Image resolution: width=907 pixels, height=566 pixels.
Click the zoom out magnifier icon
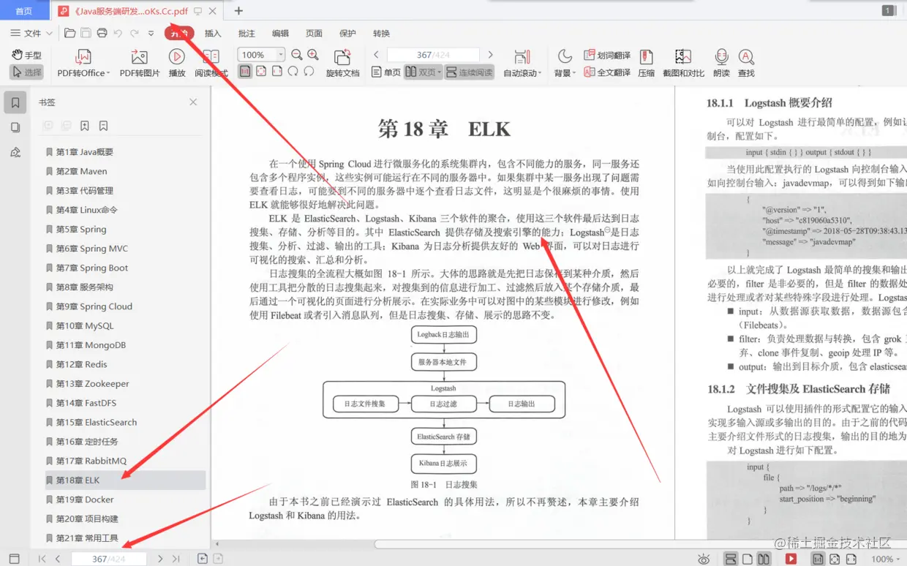click(296, 55)
